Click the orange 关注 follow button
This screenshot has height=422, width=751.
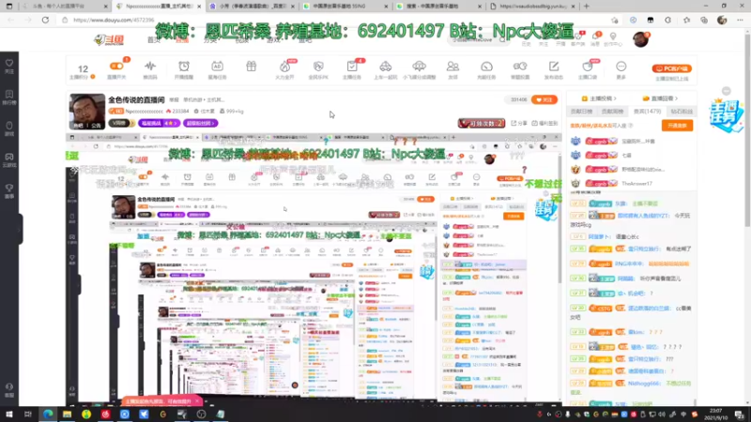[544, 99]
